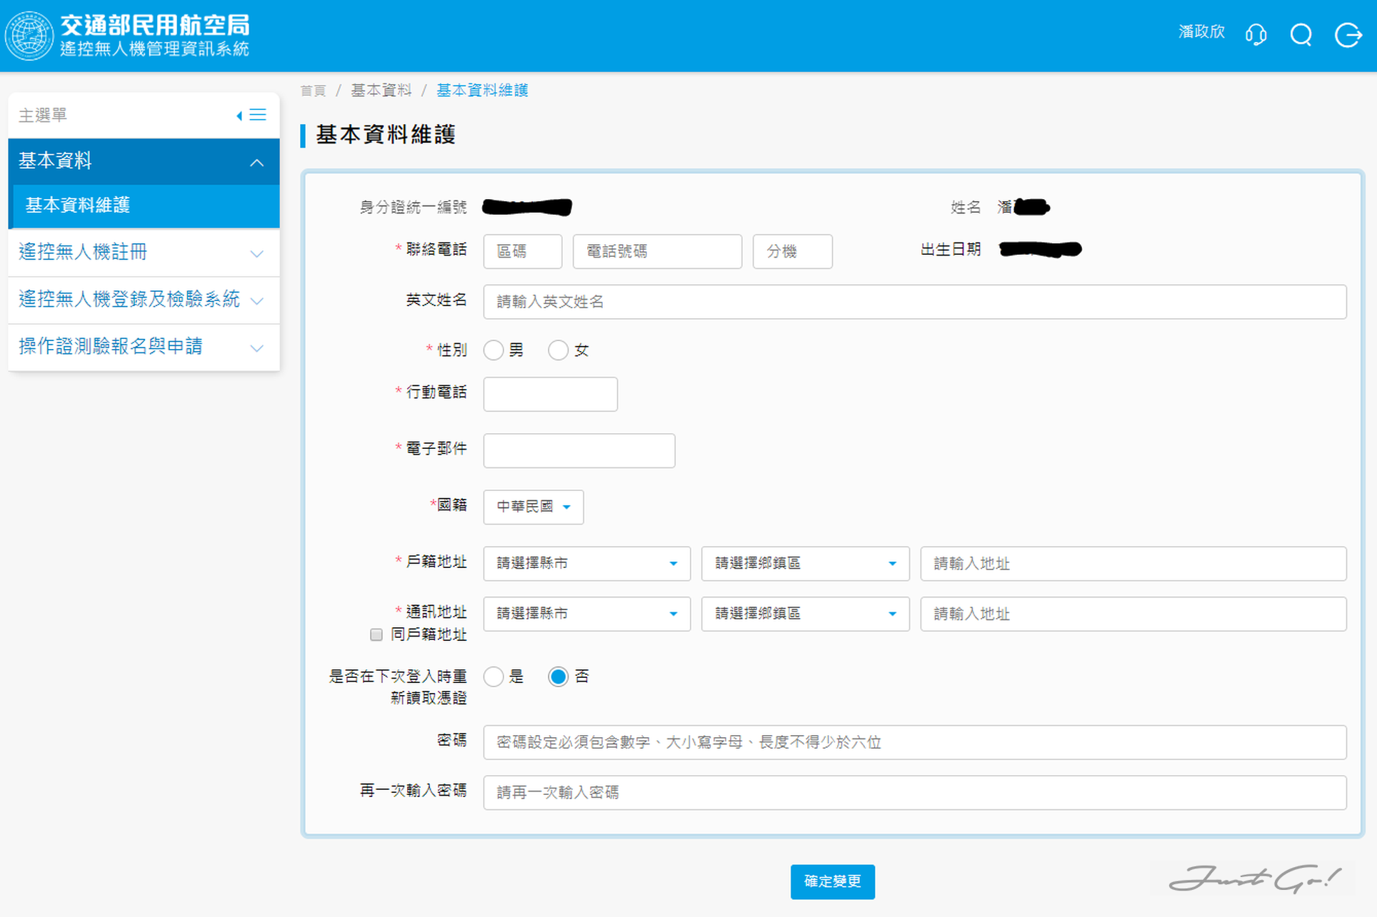Select 女 gender radio button
The height and width of the screenshot is (917, 1377).
558,350
